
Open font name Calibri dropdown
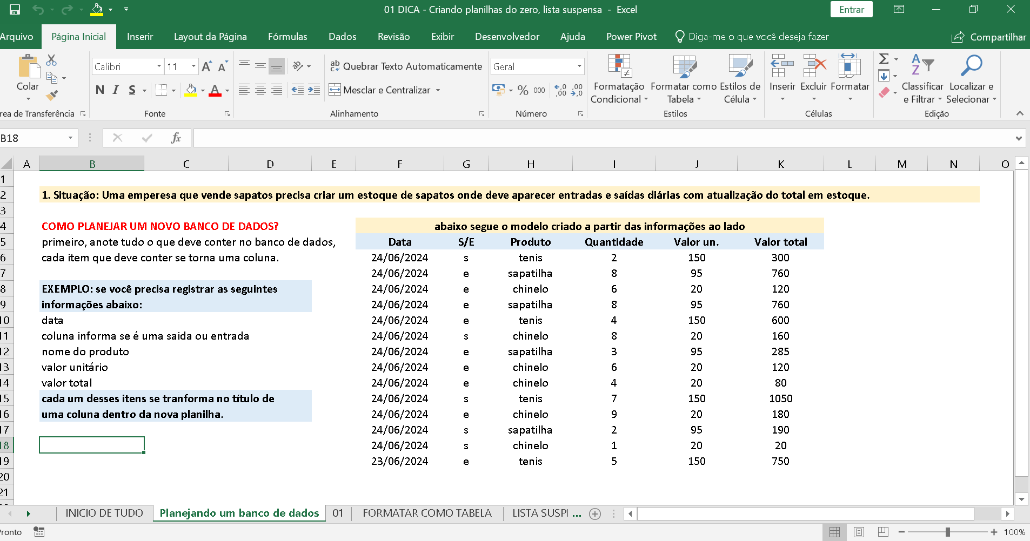point(159,66)
